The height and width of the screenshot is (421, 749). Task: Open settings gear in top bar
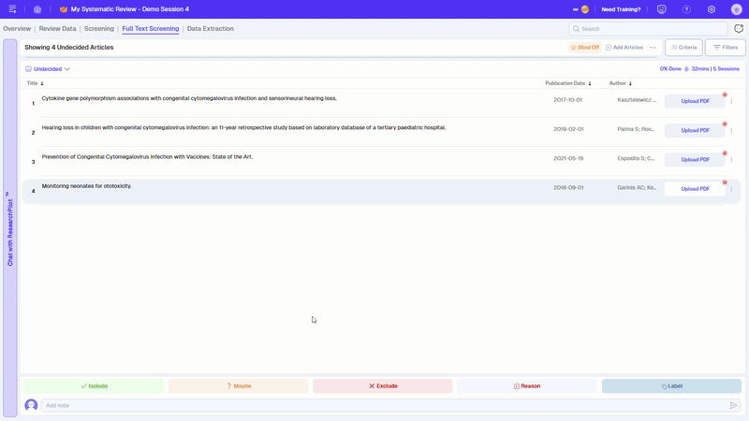[x=712, y=9]
